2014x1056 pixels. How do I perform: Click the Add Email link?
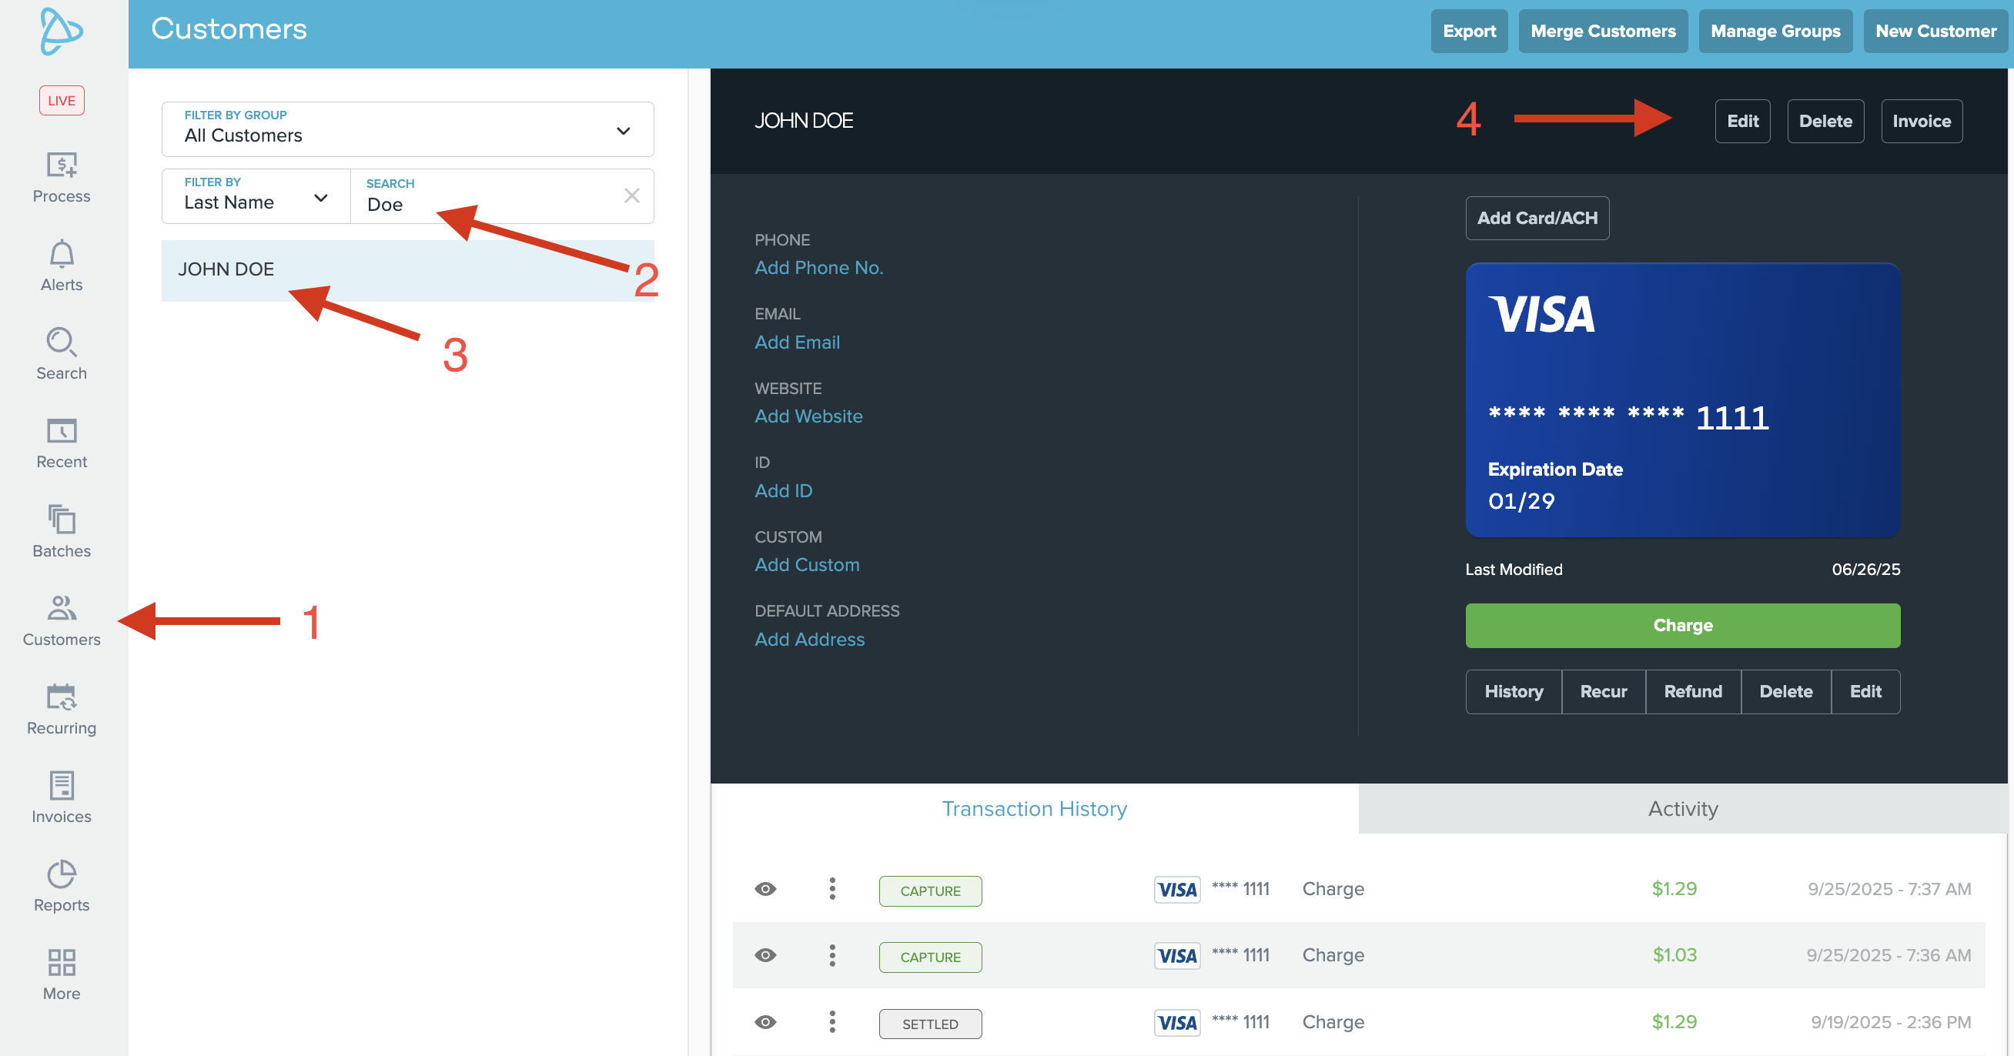[797, 342]
